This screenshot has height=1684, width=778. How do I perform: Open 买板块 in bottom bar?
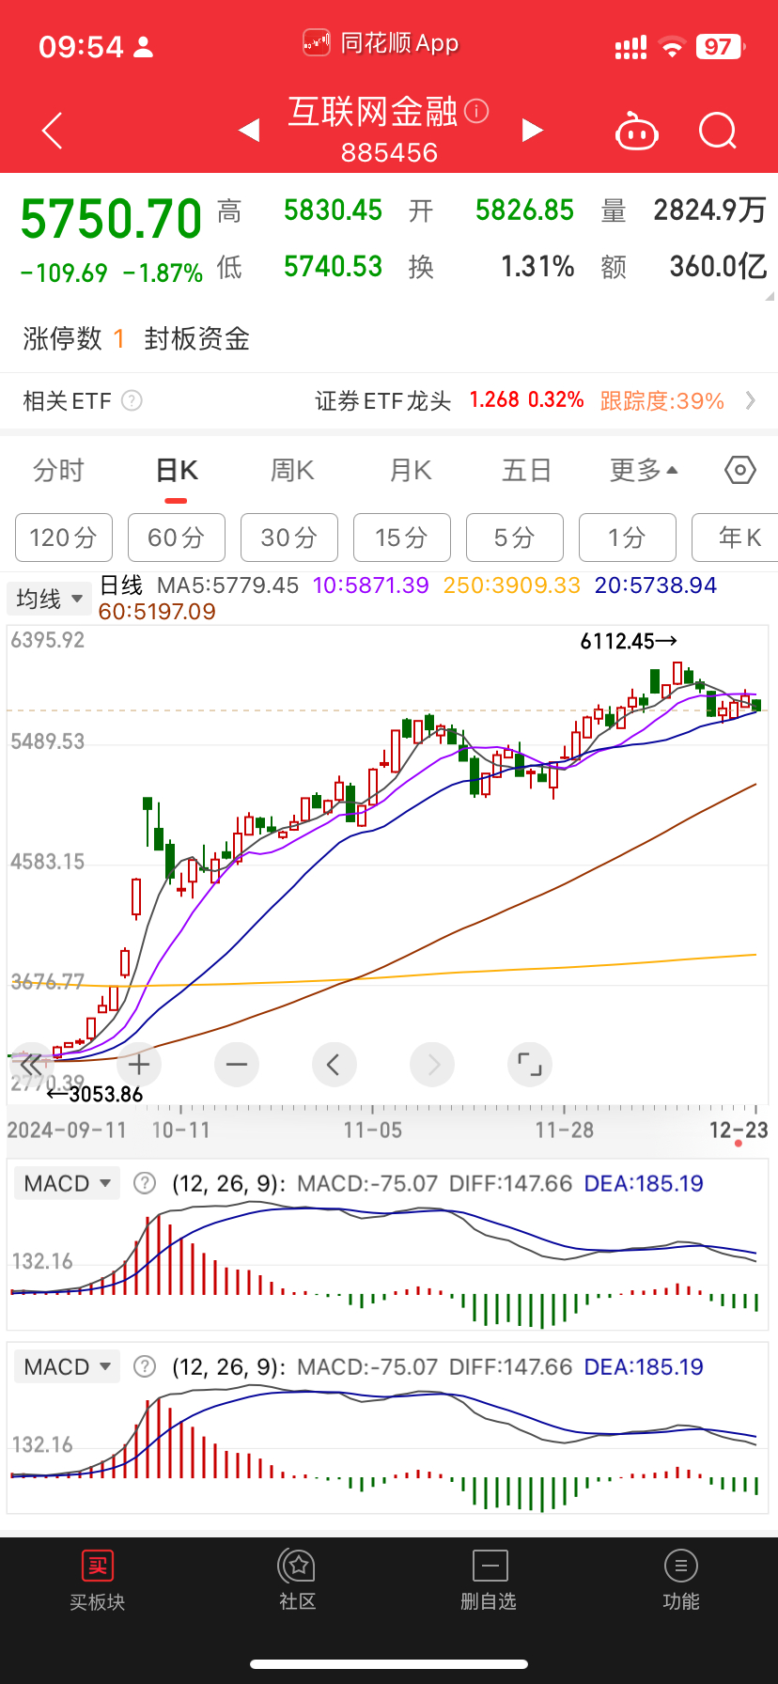click(x=97, y=1580)
